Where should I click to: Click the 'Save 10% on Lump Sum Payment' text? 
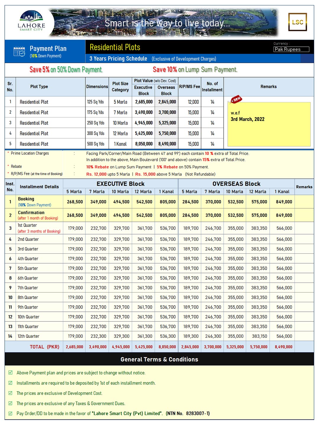click(x=195, y=70)
